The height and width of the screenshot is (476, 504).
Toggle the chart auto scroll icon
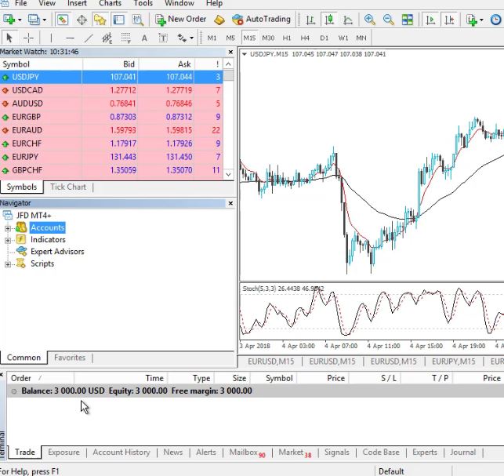[430, 20]
